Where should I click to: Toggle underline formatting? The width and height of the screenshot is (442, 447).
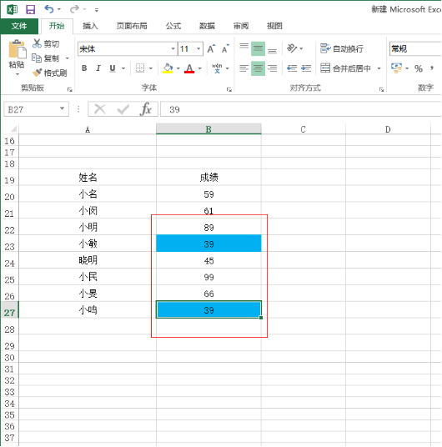click(x=113, y=68)
